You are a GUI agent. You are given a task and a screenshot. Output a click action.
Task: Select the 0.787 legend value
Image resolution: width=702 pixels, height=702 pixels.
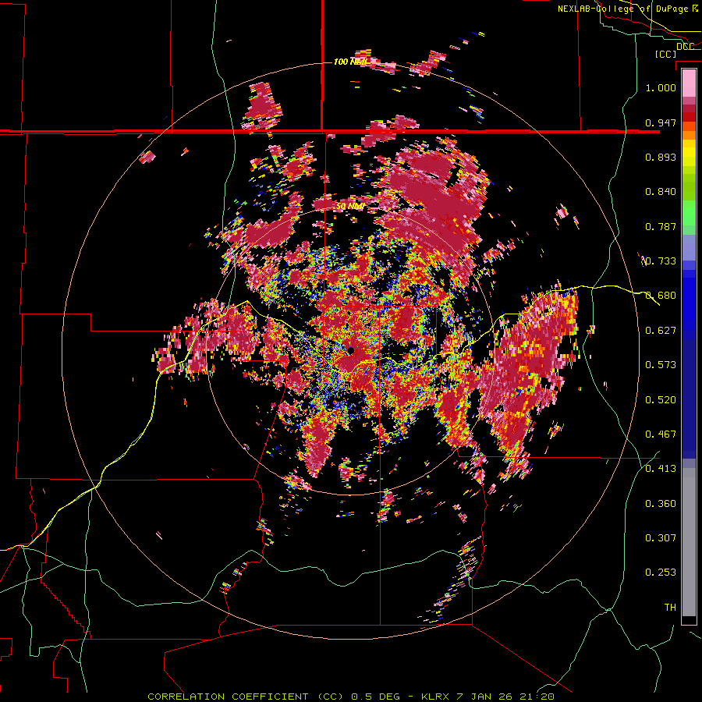(661, 226)
